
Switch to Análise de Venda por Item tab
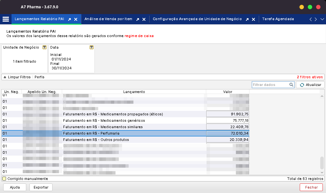pos(108,19)
